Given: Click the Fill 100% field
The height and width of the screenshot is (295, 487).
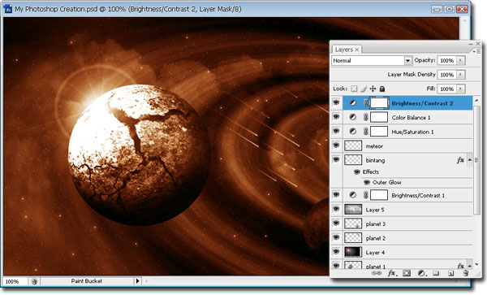Looking at the screenshot, I should click(x=446, y=89).
